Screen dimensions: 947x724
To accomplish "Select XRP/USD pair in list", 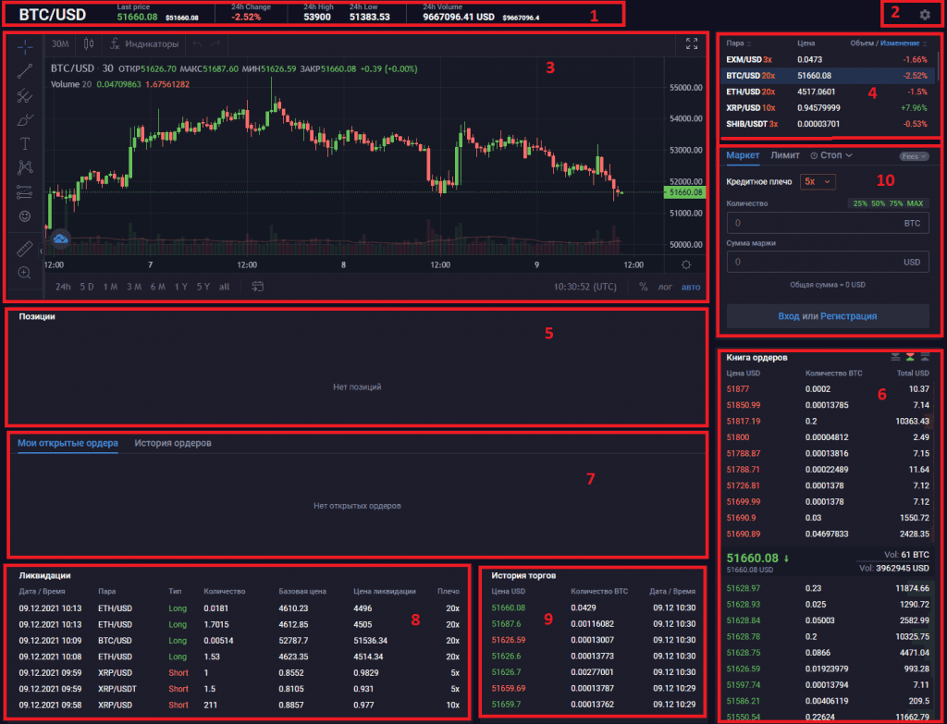I will click(828, 108).
